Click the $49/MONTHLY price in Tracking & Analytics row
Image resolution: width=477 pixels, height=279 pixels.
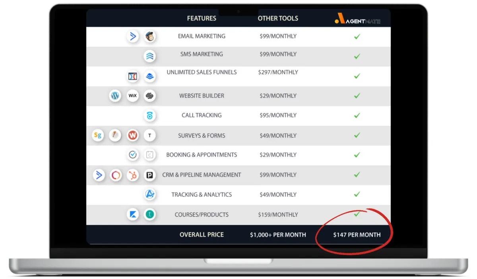coord(278,194)
